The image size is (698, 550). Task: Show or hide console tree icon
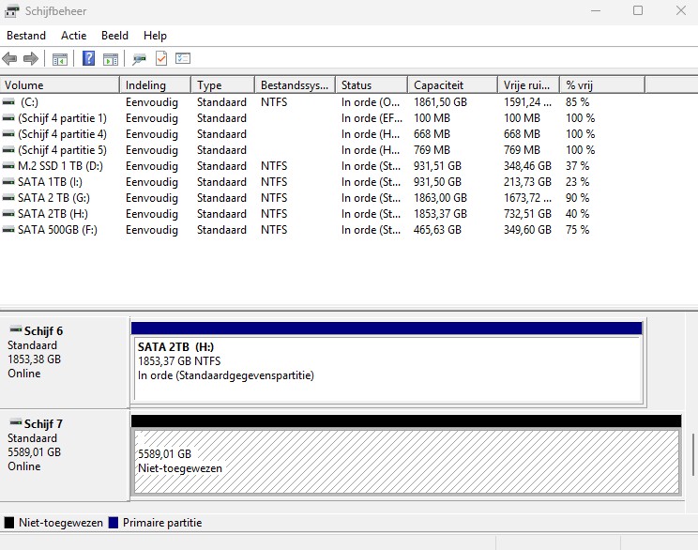click(x=60, y=59)
